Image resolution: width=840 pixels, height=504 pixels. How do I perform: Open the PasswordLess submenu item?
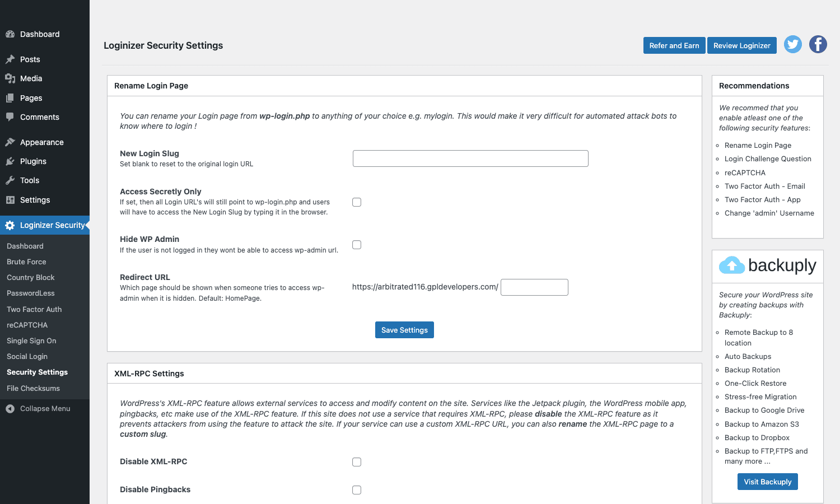point(31,293)
